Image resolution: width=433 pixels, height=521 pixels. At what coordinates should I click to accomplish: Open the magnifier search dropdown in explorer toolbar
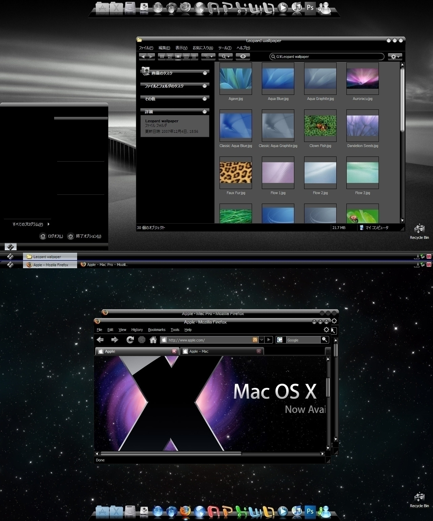coord(225,57)
